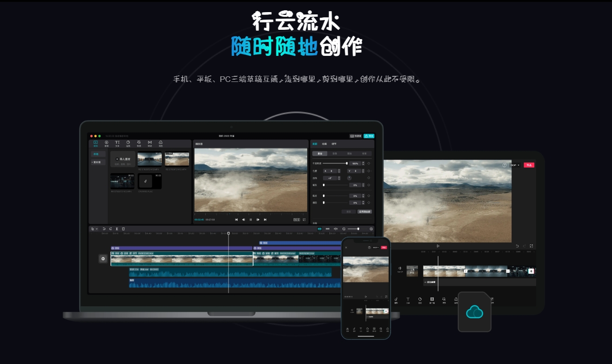Switch to the 动画 (Animation) tab in the right panel
This screenshot has height=364, width=612.
pyautogui.click(x=324, y=144)
